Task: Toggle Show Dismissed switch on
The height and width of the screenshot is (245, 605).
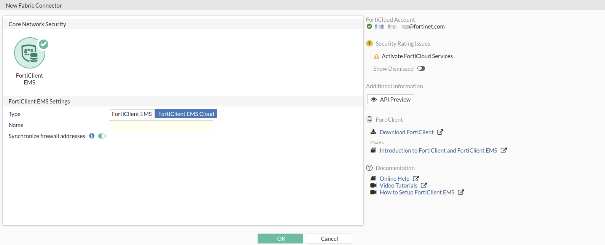Action: point(421,68)
